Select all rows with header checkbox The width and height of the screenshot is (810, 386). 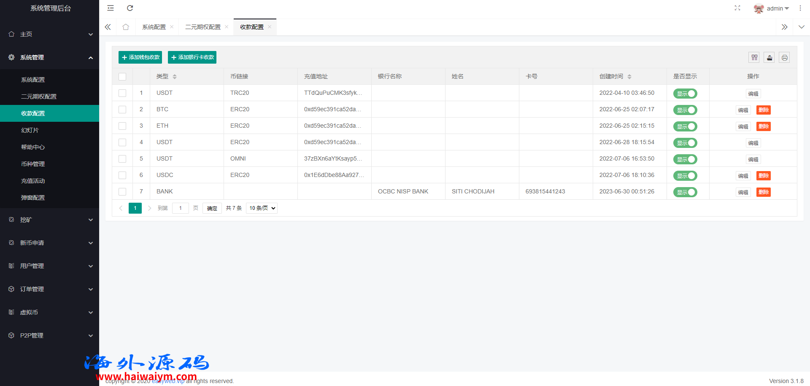[x=122, y=77]
